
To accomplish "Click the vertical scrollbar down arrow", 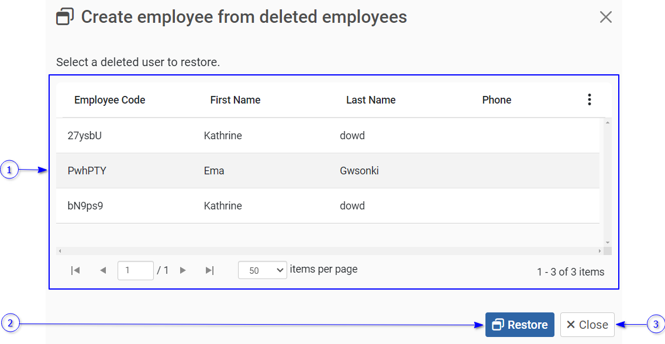I will (x=608, y=242).
